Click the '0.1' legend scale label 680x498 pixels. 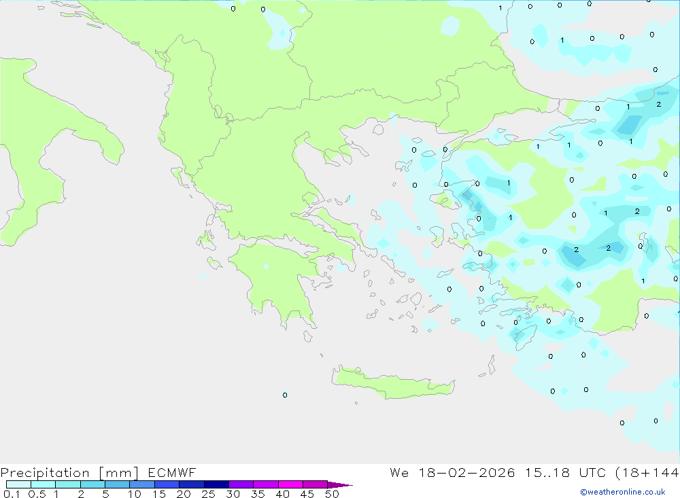pyautogui.click(x=12, y=494)
